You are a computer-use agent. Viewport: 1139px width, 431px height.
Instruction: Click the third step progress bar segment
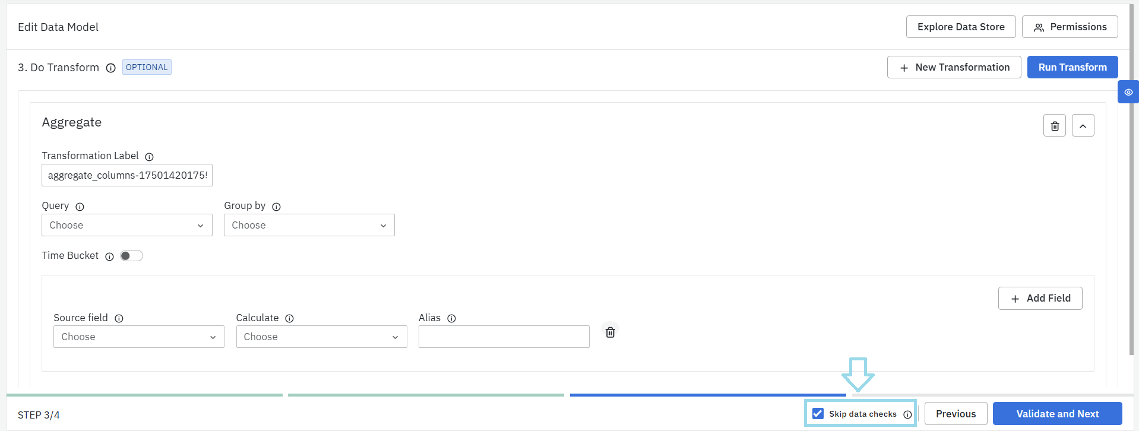click(x=707, y=395)
